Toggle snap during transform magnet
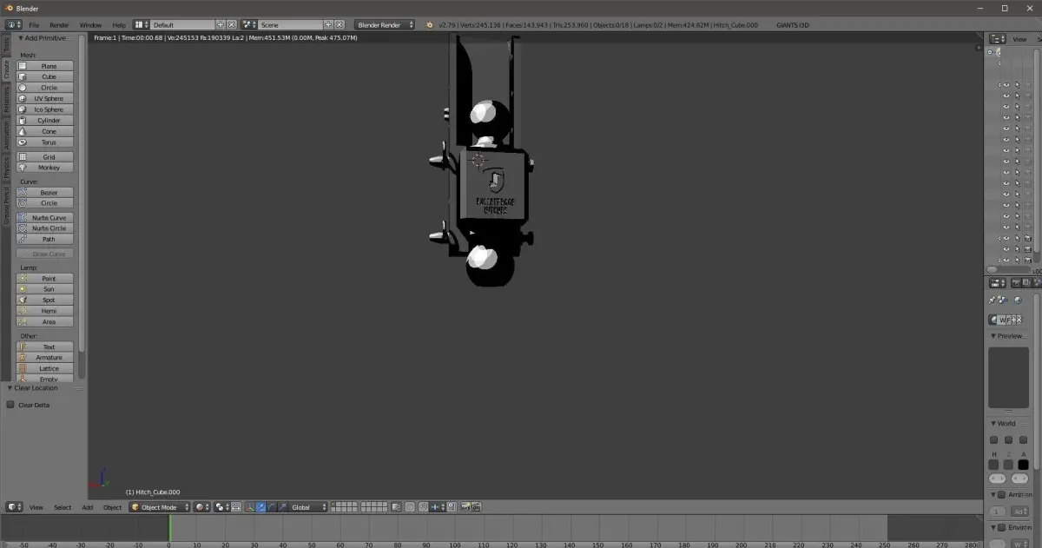The width and height of the screenshot is (1042, 548). click(422, 507)
